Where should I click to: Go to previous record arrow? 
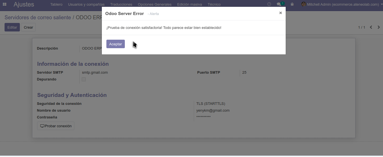tap(371, 27)
